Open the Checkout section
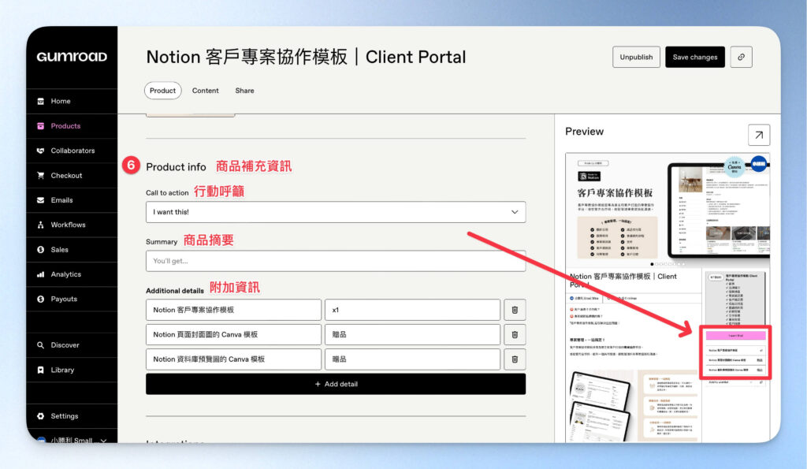The width and height of the screenshot is (807, 469). [72, 176]
